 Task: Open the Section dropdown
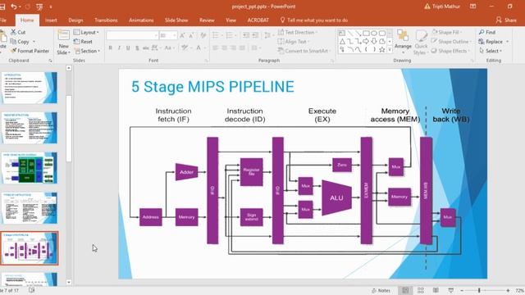coord(87,51)
